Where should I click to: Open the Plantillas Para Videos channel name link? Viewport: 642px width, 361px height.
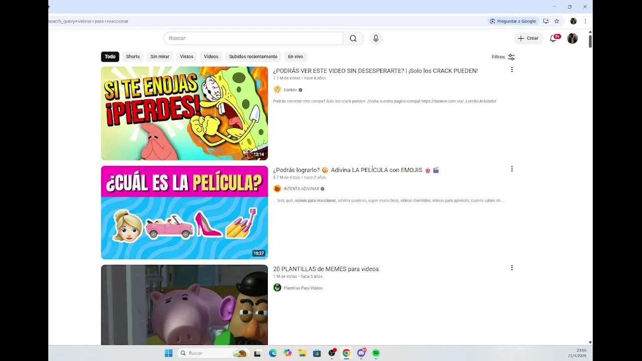303,288
